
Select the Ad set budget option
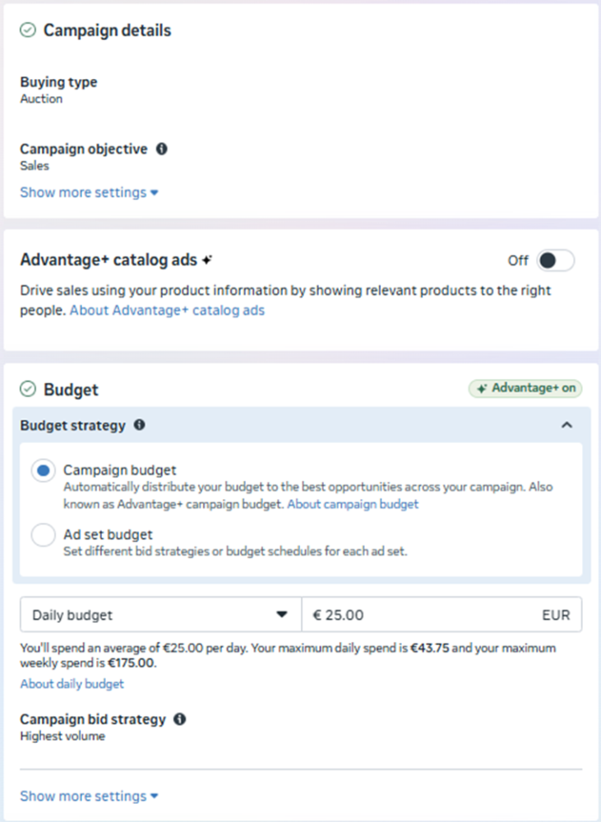pyautogui.click(x=44, y=535)
